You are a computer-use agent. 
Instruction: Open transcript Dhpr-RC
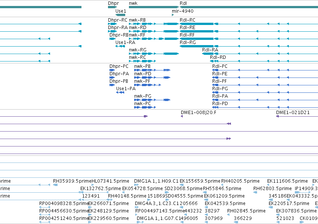pyautogui.click(x=118, y=20)
